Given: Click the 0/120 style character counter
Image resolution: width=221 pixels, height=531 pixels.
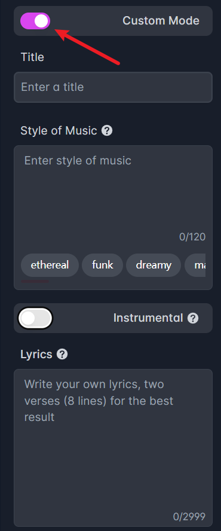Looking at the screenshot, I should (192, 237).
